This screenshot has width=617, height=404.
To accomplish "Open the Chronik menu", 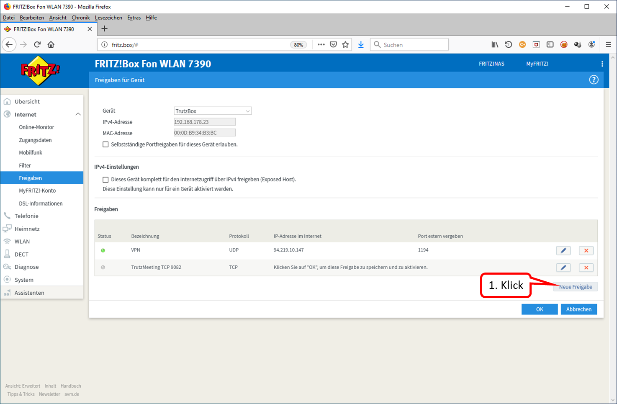I will [81, 18].
